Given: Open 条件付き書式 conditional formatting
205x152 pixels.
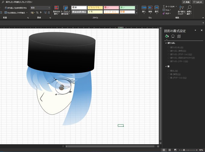Looking at the screenshot, I should tap(56, 10).
